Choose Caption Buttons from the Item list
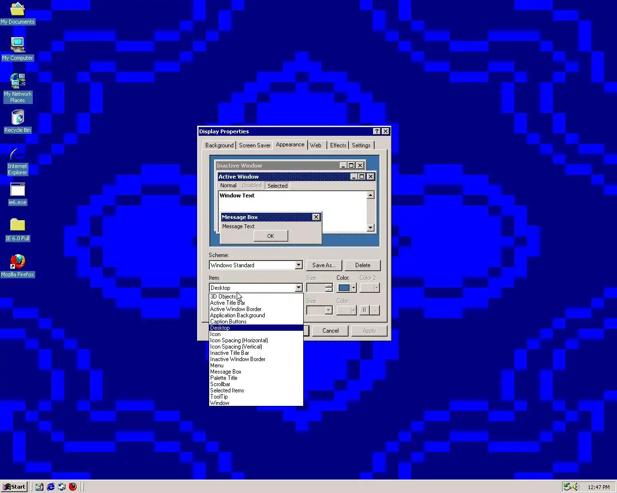Viewport: 617px width, 493px height. (x=256, y=322)
